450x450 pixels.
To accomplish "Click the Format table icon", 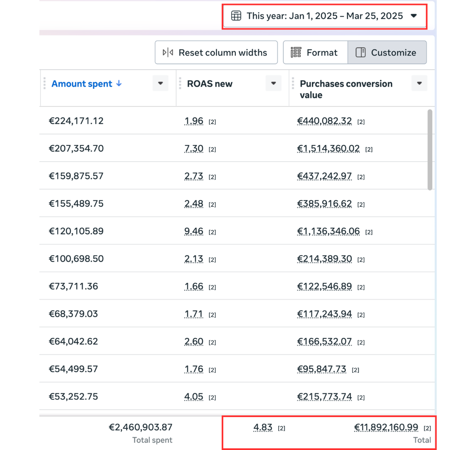I will [x=296, y=52].
